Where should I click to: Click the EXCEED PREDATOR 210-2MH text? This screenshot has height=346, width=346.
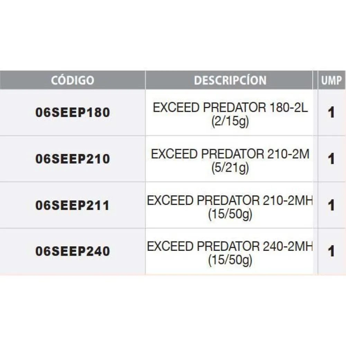click(x=230, y=201)
